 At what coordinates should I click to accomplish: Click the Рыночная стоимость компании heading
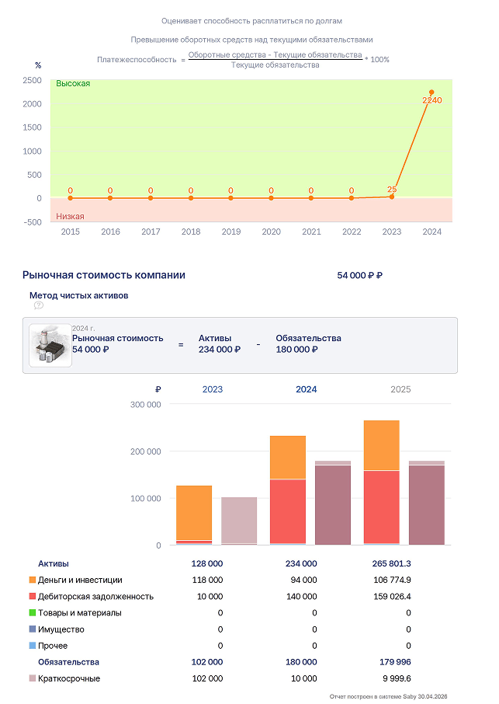tap(104, 275)
